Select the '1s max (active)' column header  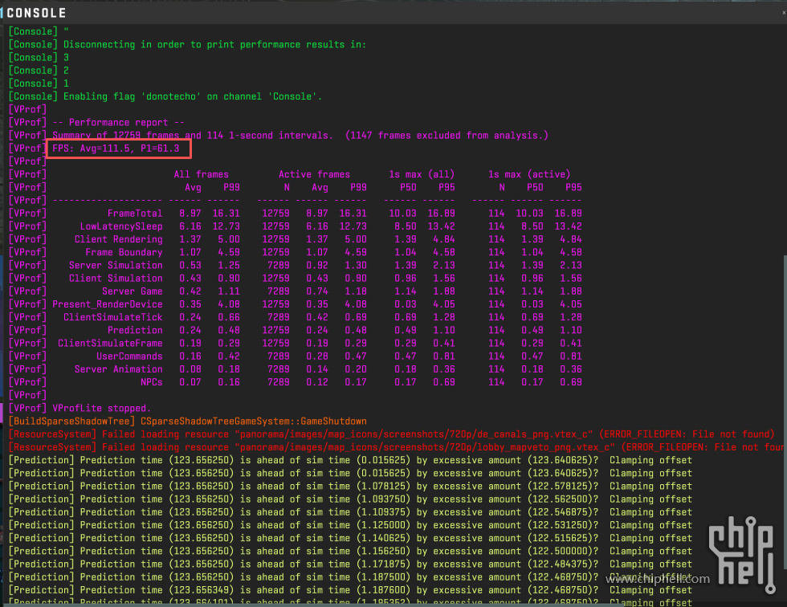(x=529, y=174)
